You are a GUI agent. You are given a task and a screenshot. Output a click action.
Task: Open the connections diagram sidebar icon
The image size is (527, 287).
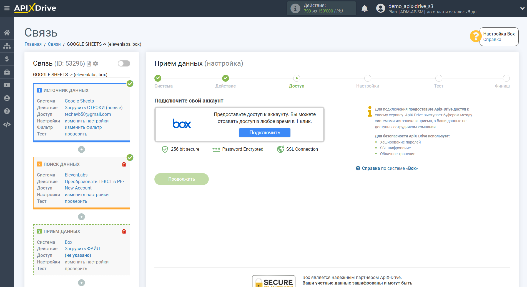click(x=7, y=46)
